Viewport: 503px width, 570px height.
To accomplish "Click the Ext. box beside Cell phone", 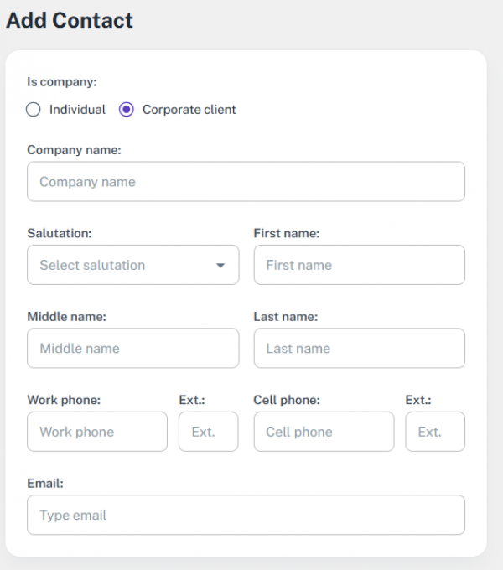I will pos(434,432).
